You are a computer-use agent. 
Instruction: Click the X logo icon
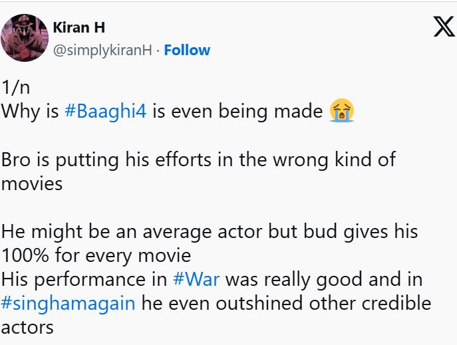[x=444, y=27]
